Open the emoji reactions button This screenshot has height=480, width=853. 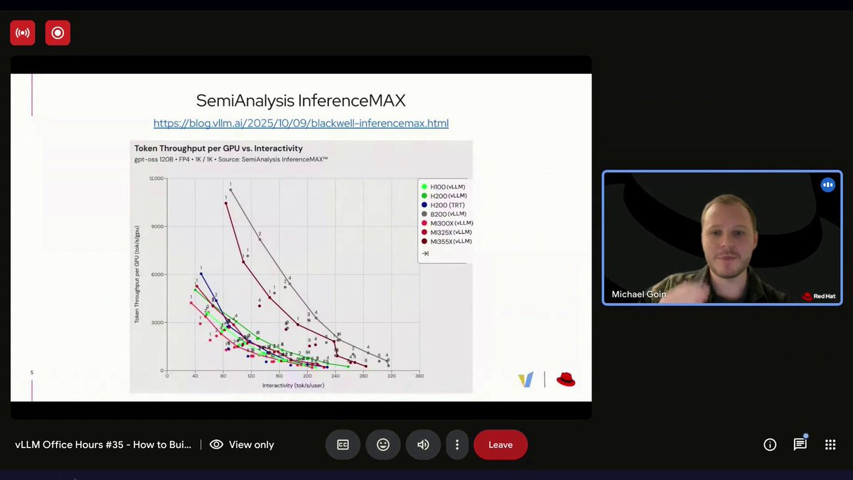[383, 444]
